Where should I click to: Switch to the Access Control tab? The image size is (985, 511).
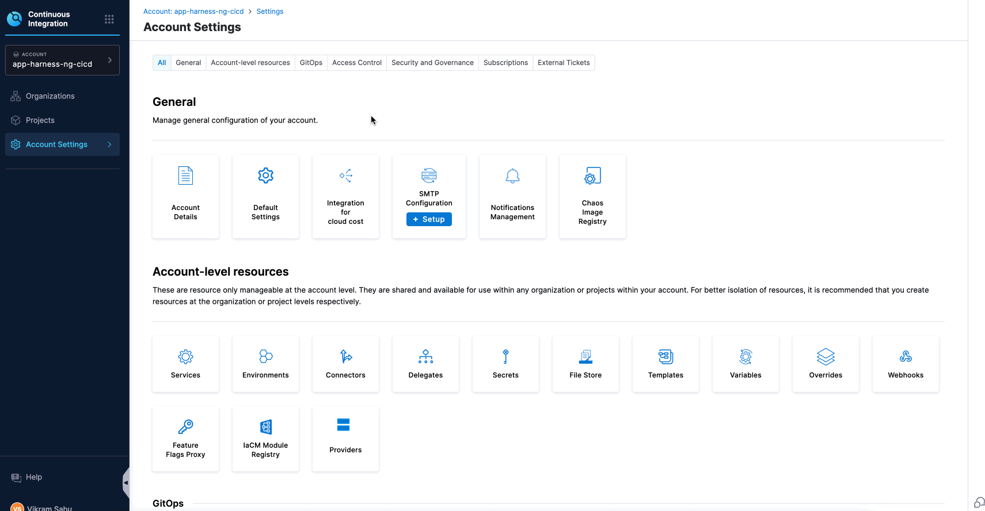tap(356, 63)
